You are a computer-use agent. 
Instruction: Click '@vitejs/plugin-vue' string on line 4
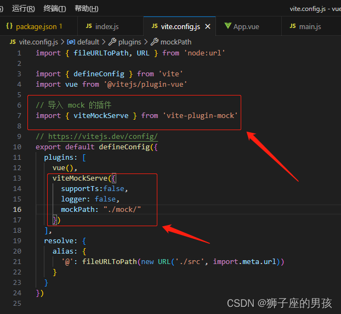point(145,85)
